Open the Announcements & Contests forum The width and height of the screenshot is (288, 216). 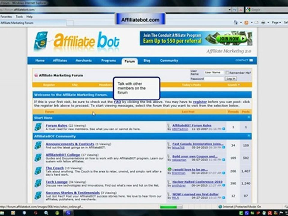tap(70, 144)
